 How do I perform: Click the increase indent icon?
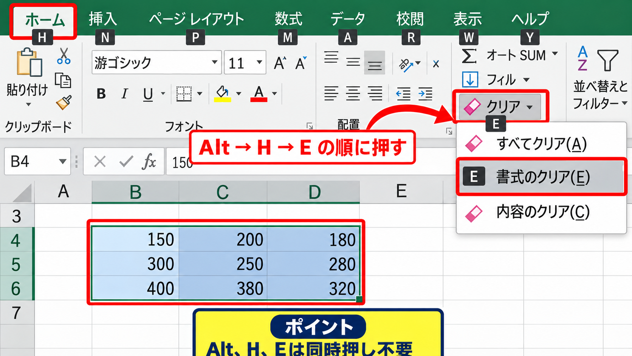click(x=425, y=93)
